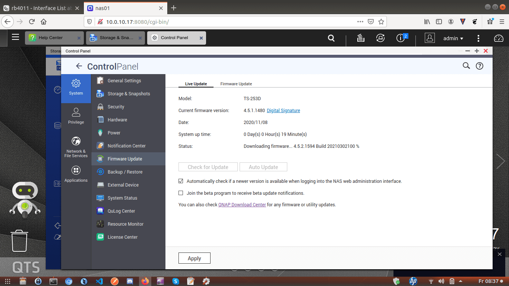The image size is (509, 286).
Task: Select Firmware Update in the sidebar
Action: (128, 159)
